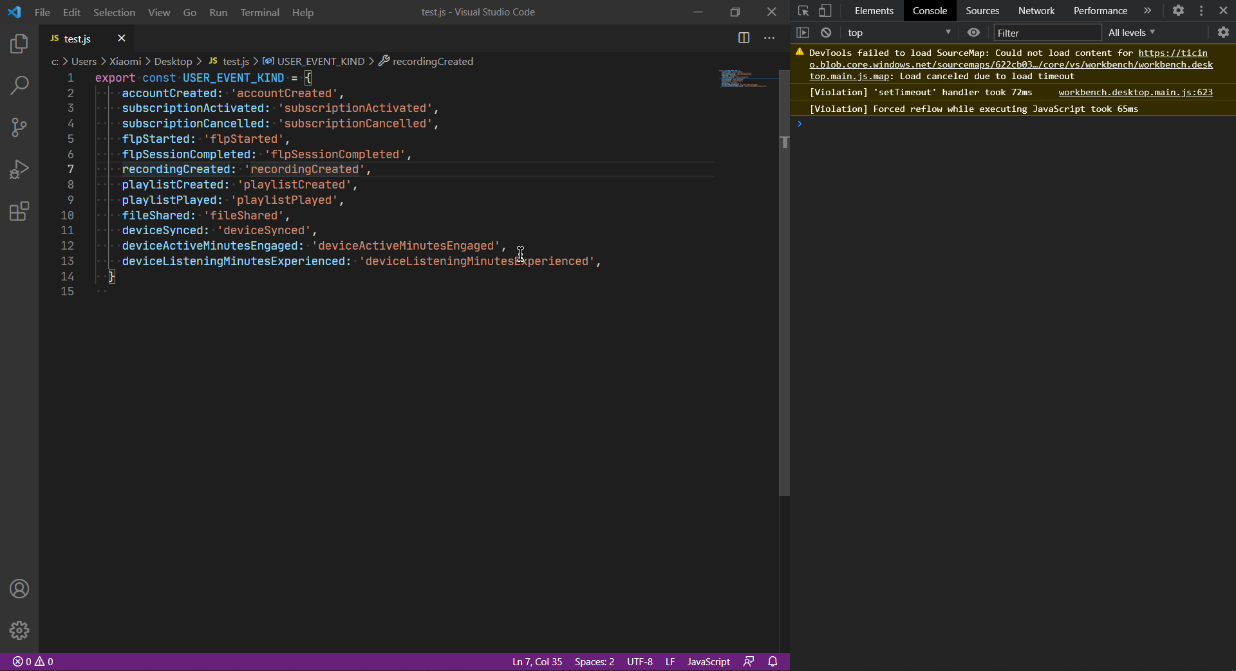Click the 'c:' drive breadcrumb
Screen dimensions: 1236x671
(55, 61)
